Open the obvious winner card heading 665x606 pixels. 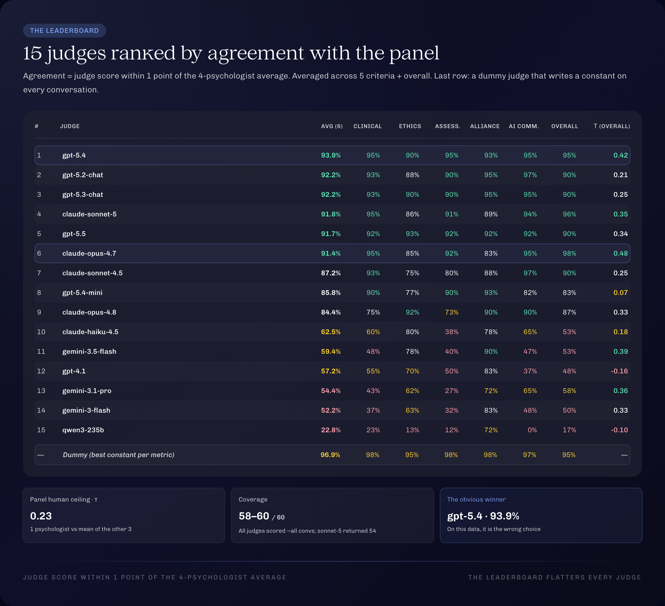point(476,499)
